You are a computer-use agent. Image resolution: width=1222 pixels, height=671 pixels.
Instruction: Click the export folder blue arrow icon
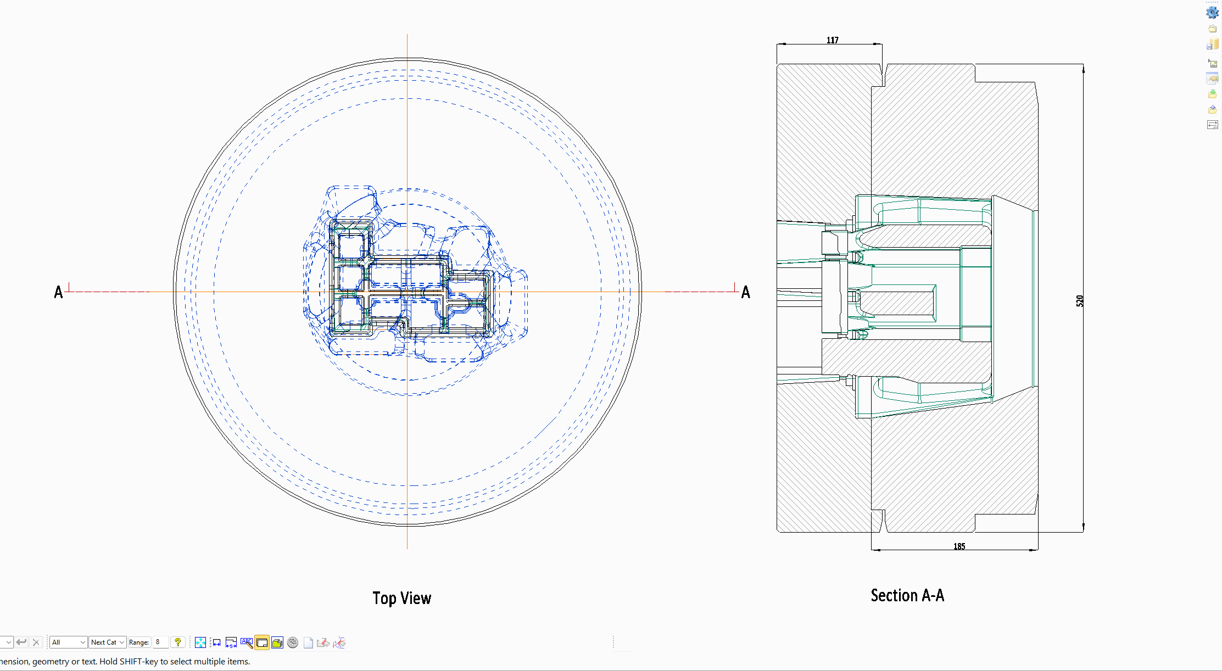point(1212,109)
